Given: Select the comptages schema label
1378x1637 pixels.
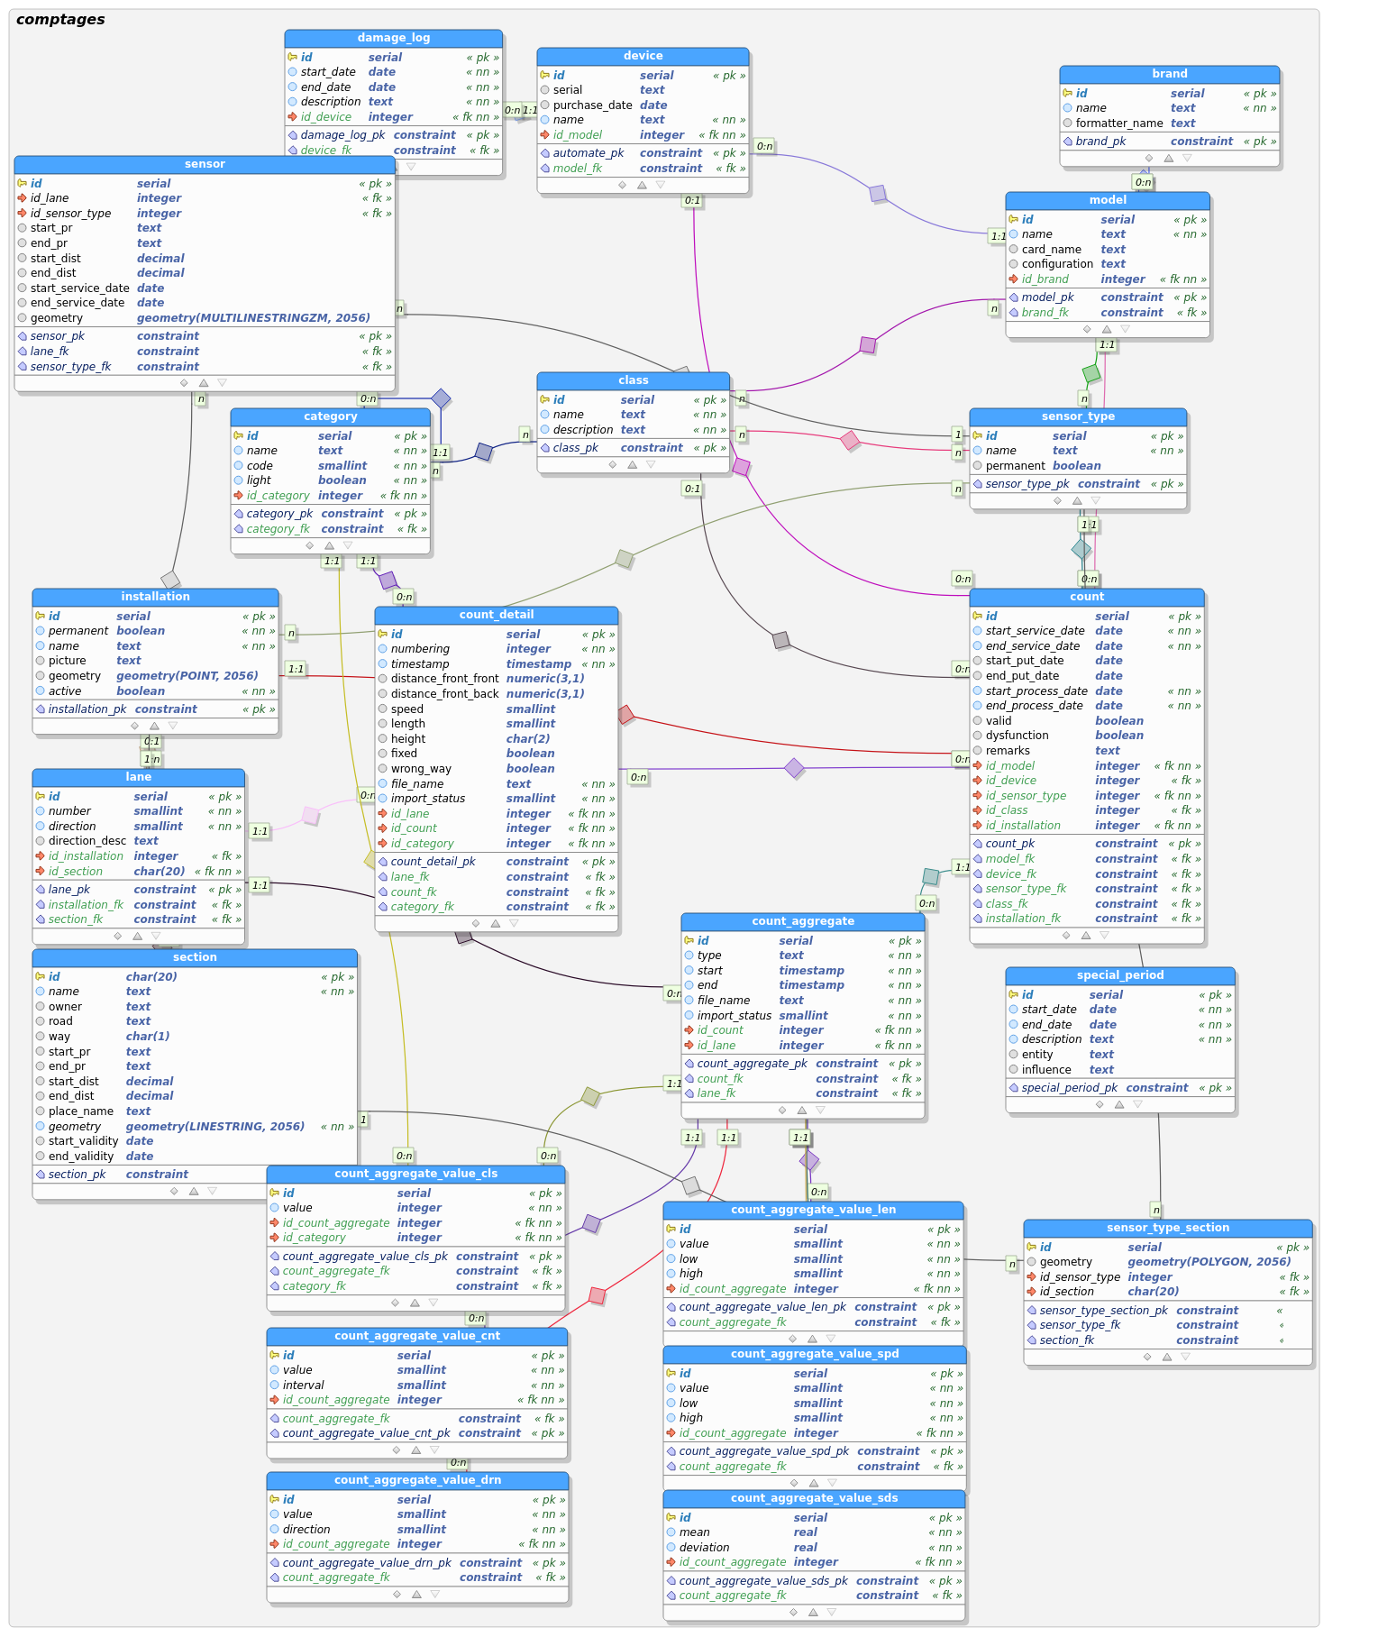Looking at the screenshot, I should 60,20.
